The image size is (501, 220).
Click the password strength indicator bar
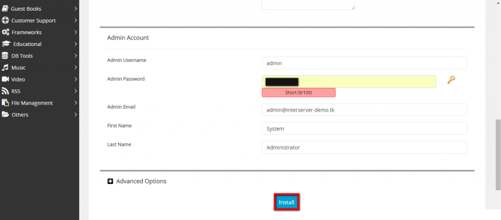(299, 92)
